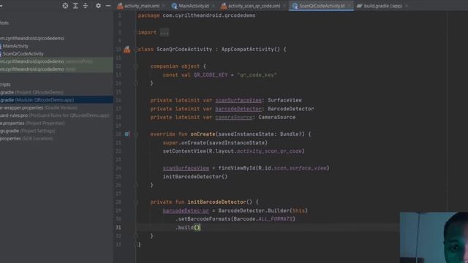Viewport: 468px width, 263px height.
Task: Select top com.cyriltheandroid.qrcodedemo package row
Action: tap(32, 38)
